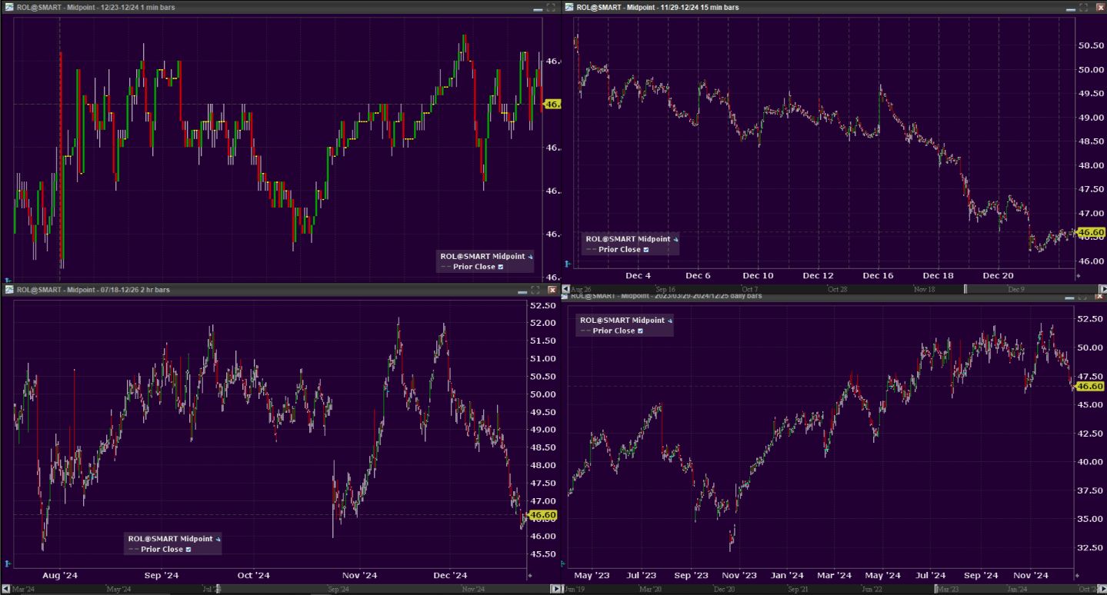Click the small blue corner icon of the 15 min chart
The width and height of the screenshot is (1107, 595).
[568, 264]
